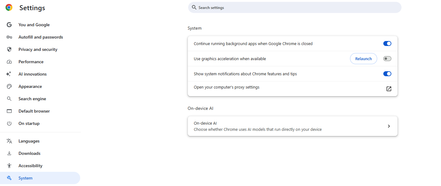This screenshot has width=441, height=186.
Task: Click the person icon for Accessibility
Action: pos(9,166)
